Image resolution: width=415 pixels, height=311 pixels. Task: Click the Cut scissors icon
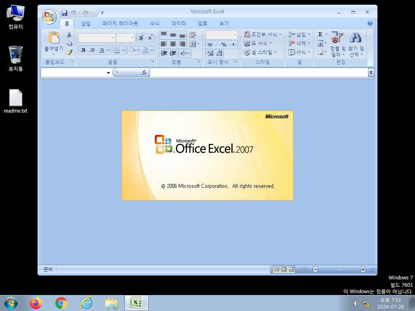[x=69, y=34]
